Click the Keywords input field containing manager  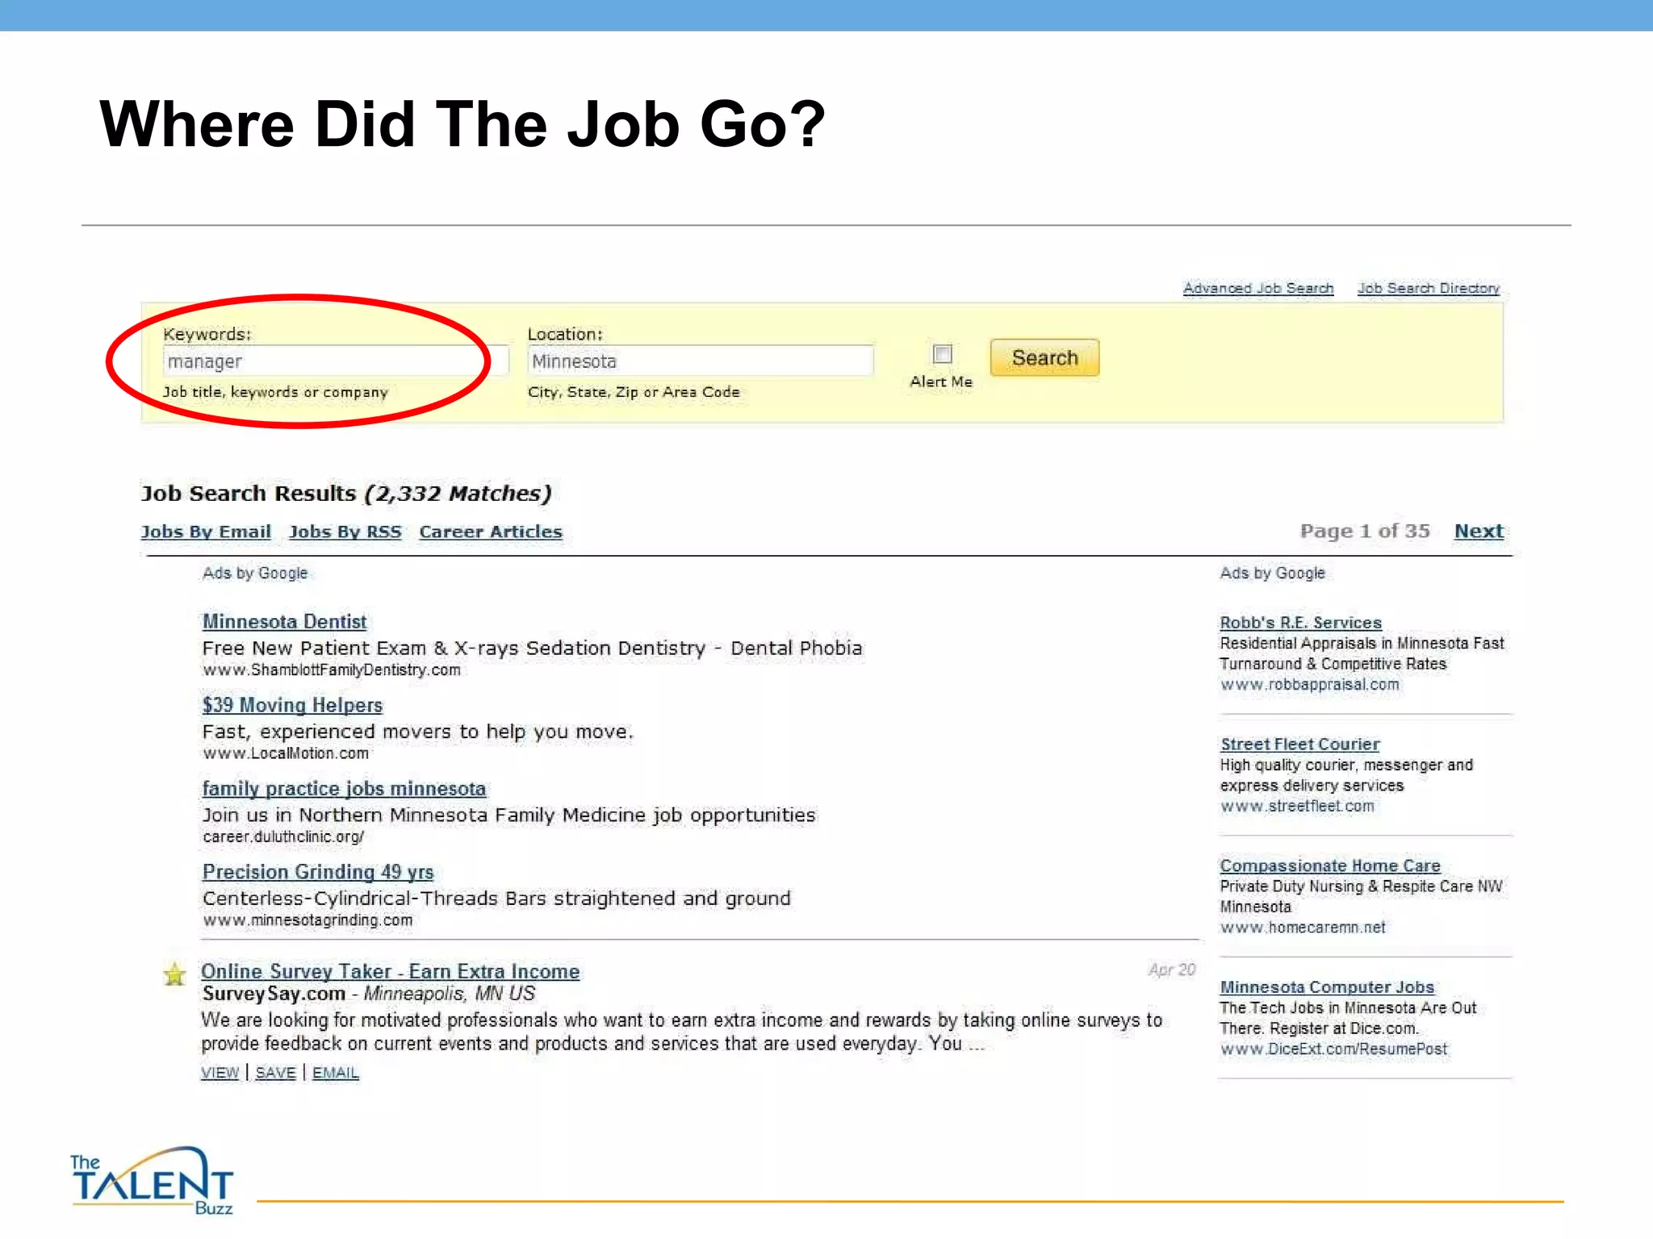click(336, 361)
